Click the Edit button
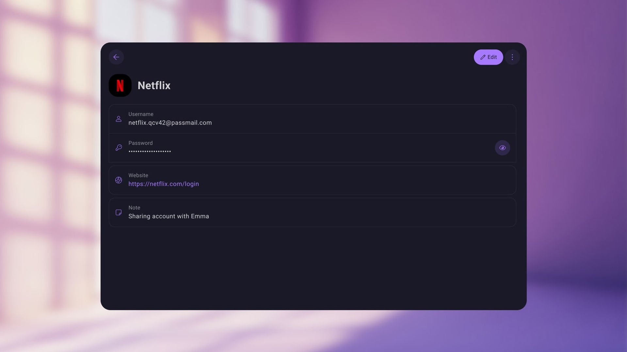627x352 pixels. (x=488, y=57)
